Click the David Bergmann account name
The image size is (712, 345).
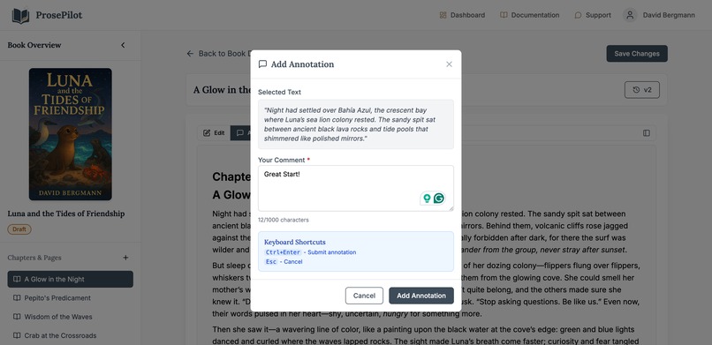tap(669, 15)
